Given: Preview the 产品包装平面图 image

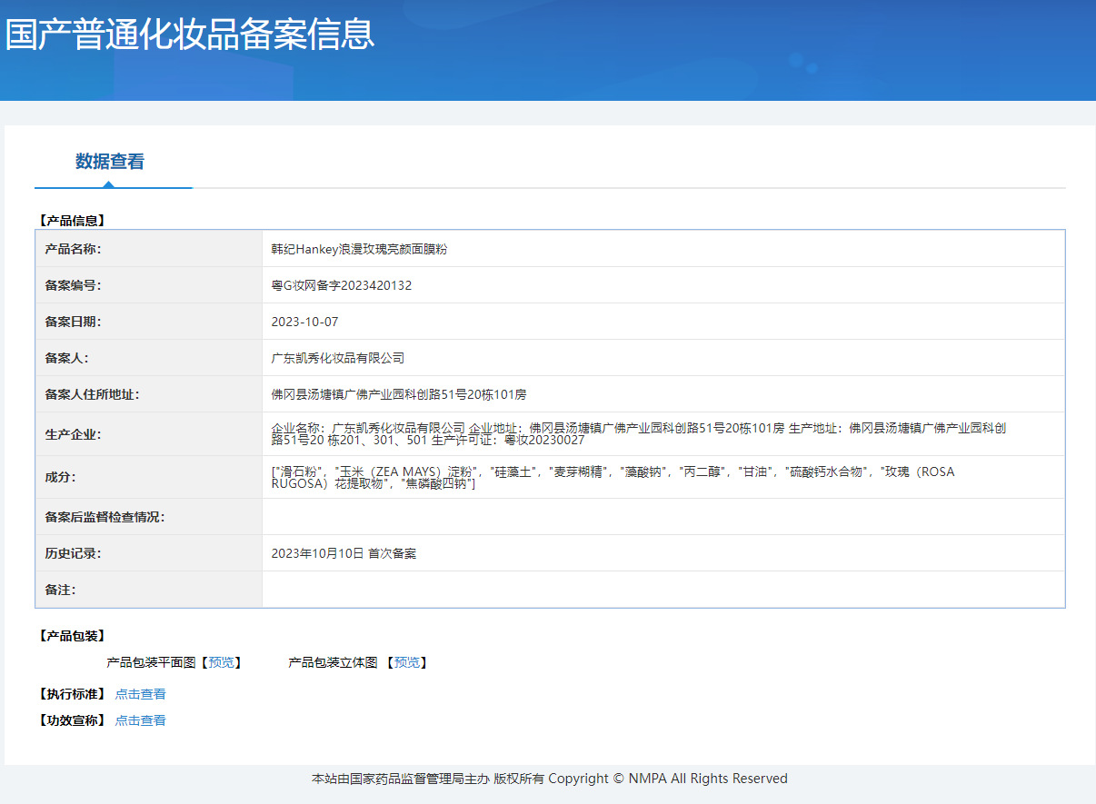Looking at the screenshot, I should coord(221,662).
